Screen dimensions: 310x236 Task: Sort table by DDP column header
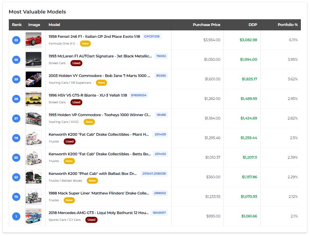(252, 25)
